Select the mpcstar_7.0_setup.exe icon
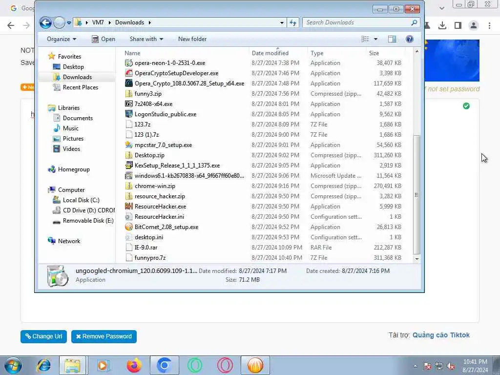The width and height of the screenshot is (500, 375). pyautogui.click(x=129, y=145)
